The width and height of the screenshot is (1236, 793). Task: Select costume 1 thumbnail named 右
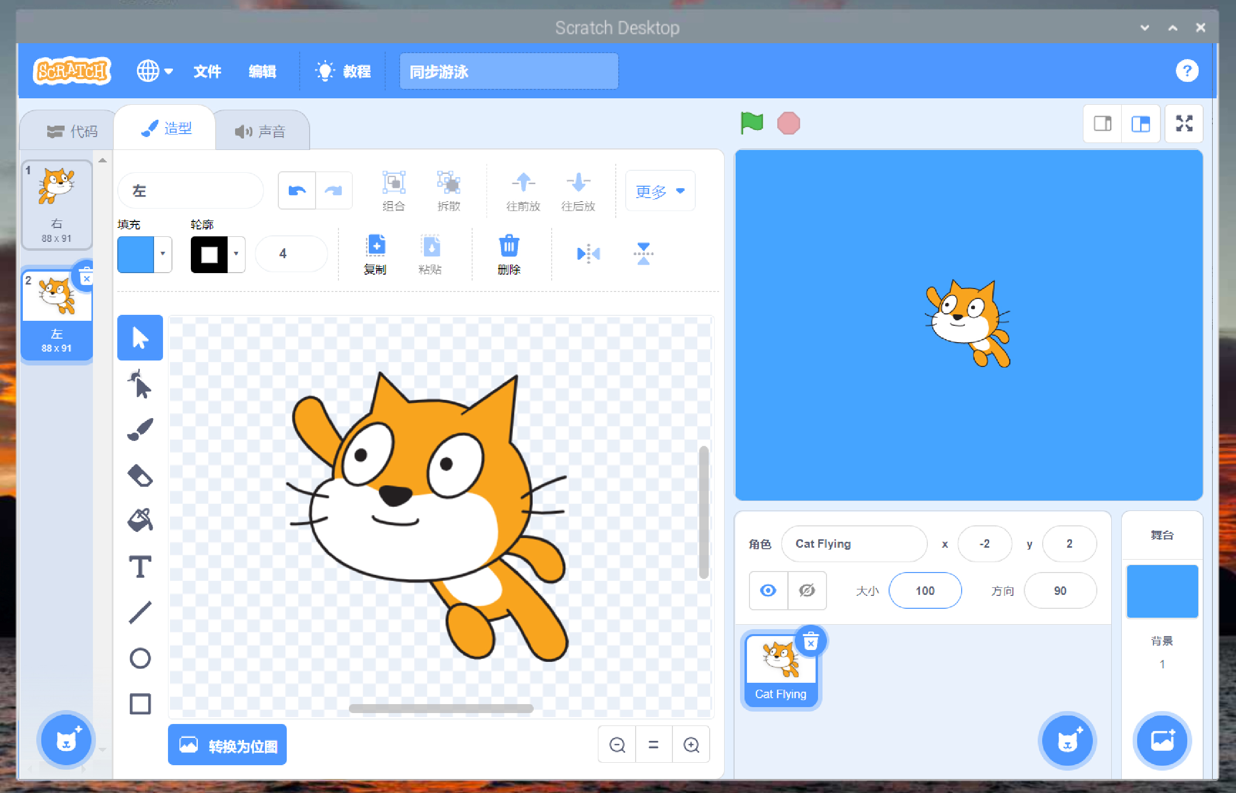[57, 205]
